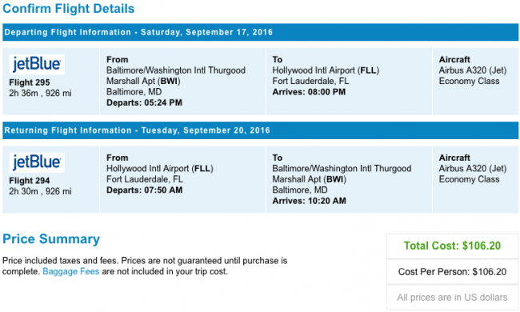Click the Departing Flight Information header bar

pyautogui.click(x=260, y=32)
